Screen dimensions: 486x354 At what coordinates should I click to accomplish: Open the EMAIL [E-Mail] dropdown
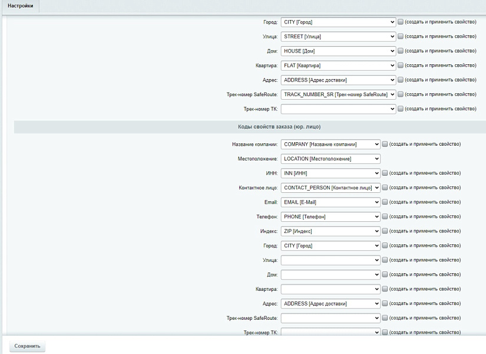[330, 202]
